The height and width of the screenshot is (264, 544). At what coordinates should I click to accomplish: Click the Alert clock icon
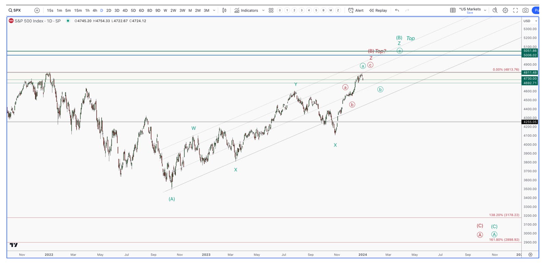click(x=351, y=11)
